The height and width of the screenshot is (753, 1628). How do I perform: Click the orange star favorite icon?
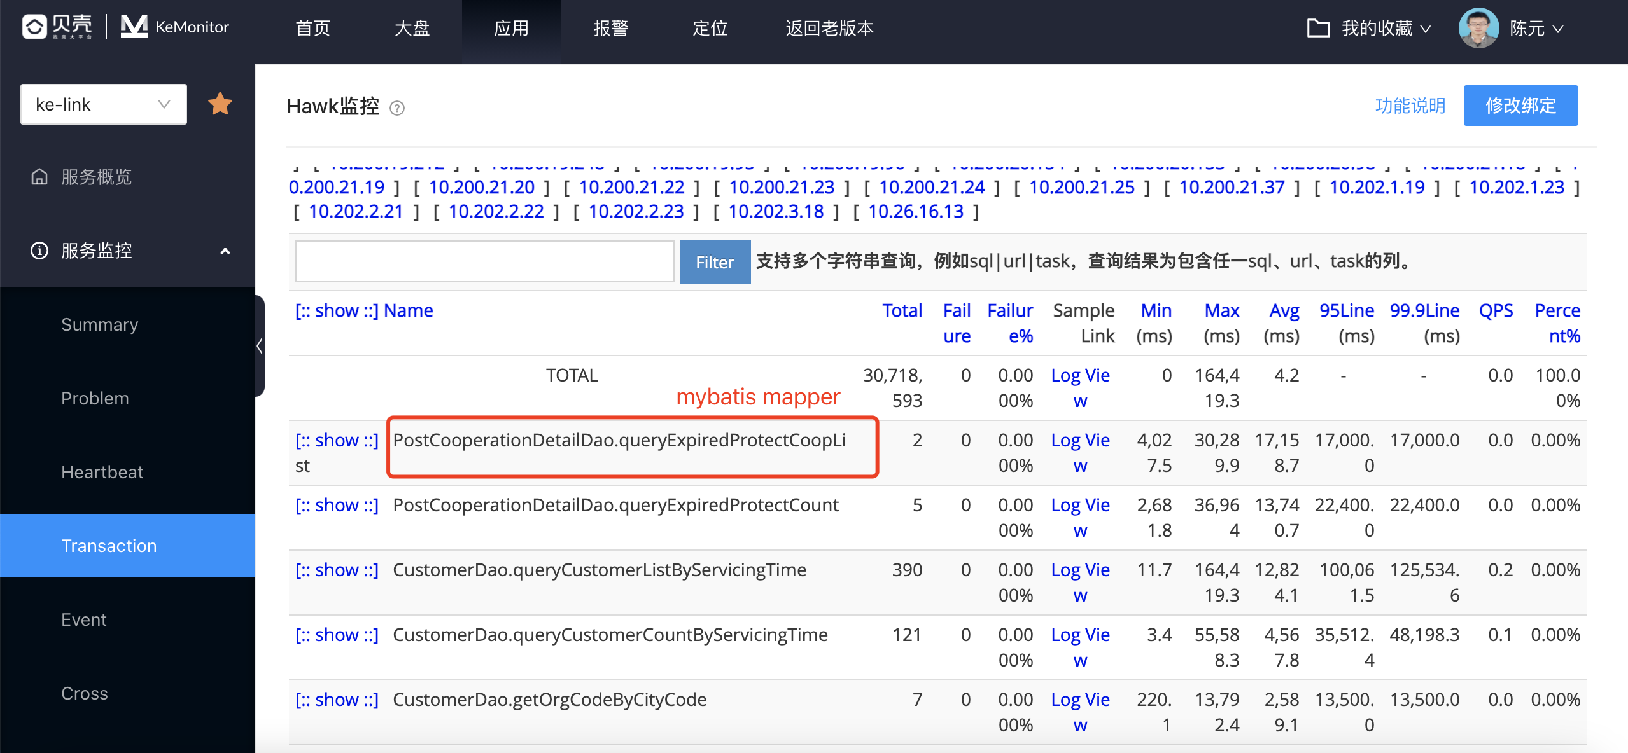point(219,103)
